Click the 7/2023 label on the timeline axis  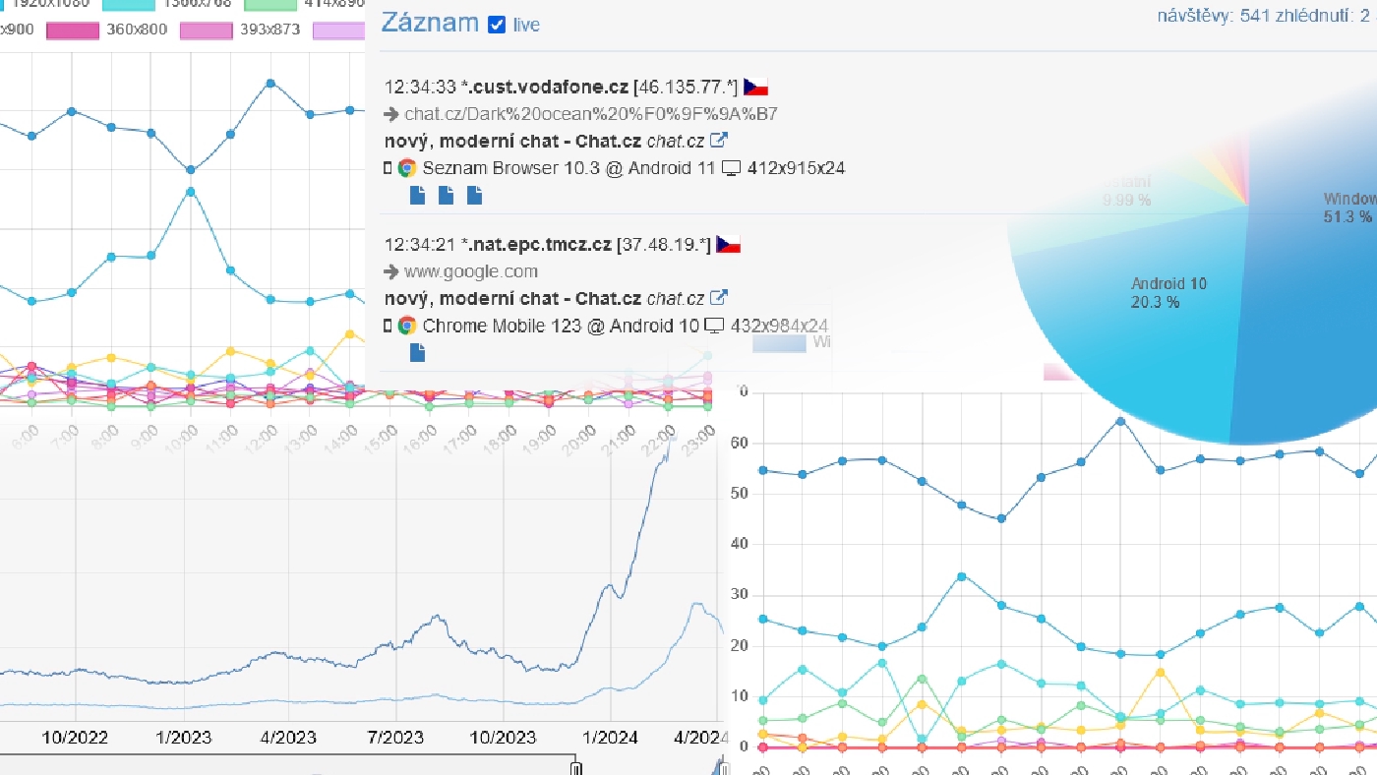pyautogui.click(x=394, y=737)
